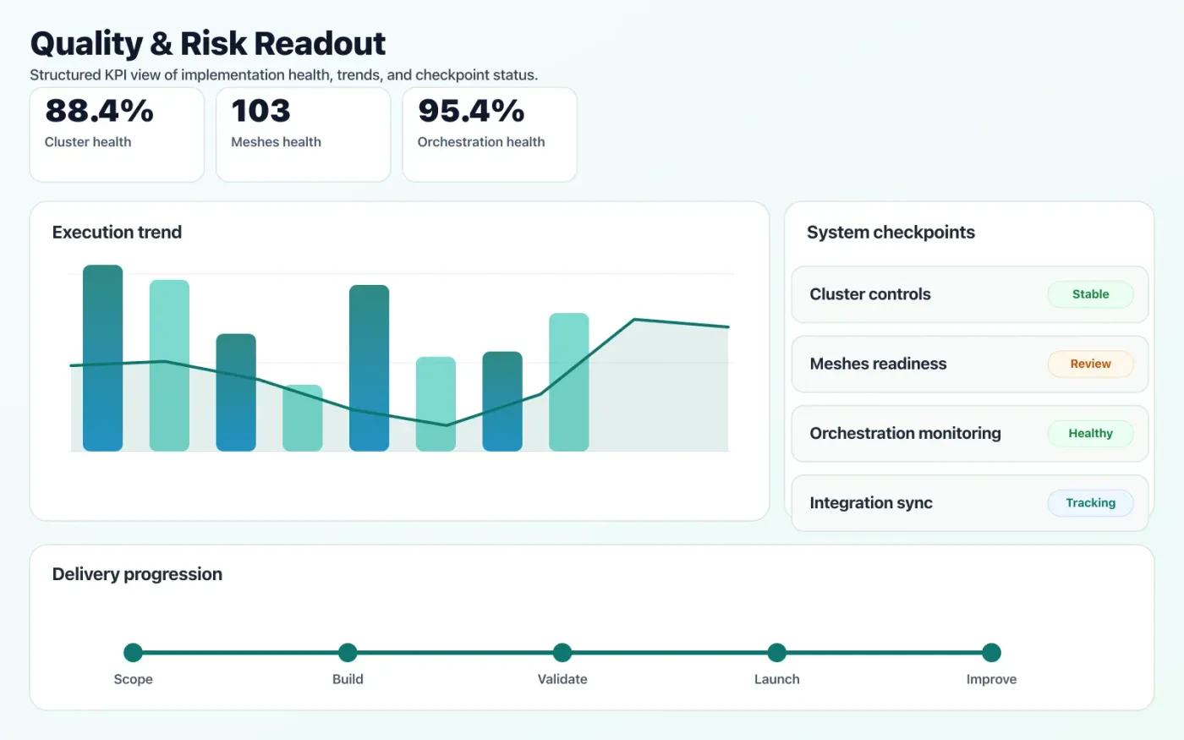The width and height of the screenshot is (1184, 740).
Task: Click the Review badge on Meshes readiness
Action: point(1090,364)
